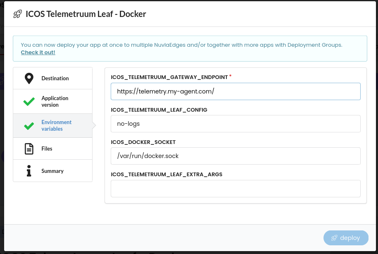Viewport: 378px width, 254px height.
Task: Click the ICOS_DOCKER_SOCKET input field
Action: tap(235, 156)
